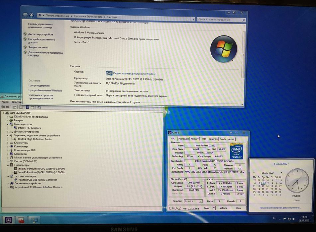This screenshot has height=232, width=316.
Task: Click Система и безопасность breadcrumb
Action: 88,17
